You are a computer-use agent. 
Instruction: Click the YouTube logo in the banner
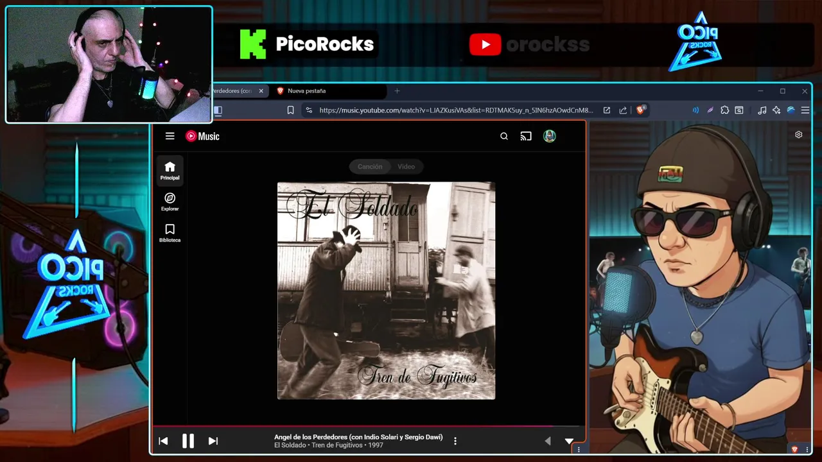(485, 44)
